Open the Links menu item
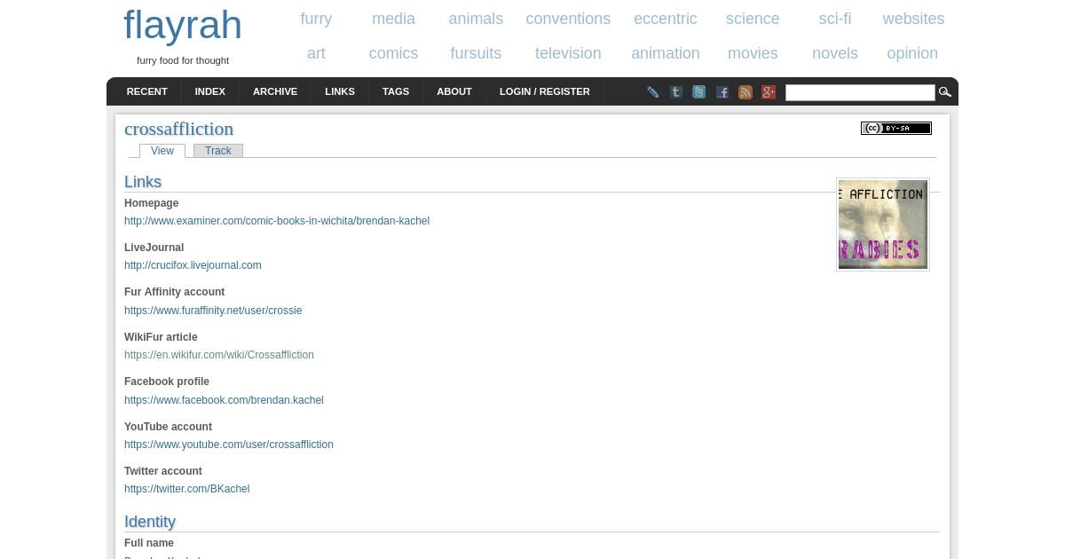The height and width of the screenshot is (559, 1065). pyautogui.click(x=340, y=91)
